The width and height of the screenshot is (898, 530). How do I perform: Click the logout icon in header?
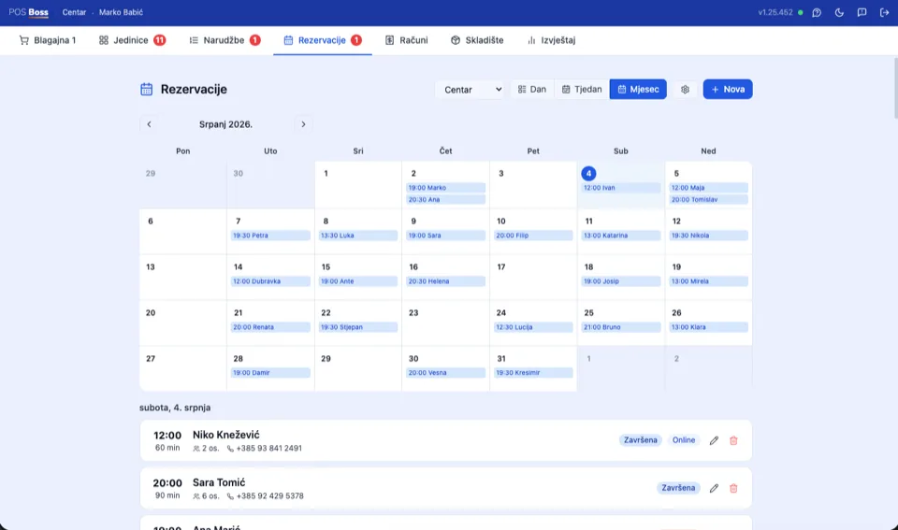tap(884, 12)
